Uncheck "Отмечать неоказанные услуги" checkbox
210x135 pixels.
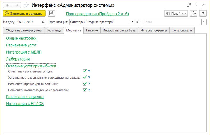pyautogui.click(x=85, y=71)
